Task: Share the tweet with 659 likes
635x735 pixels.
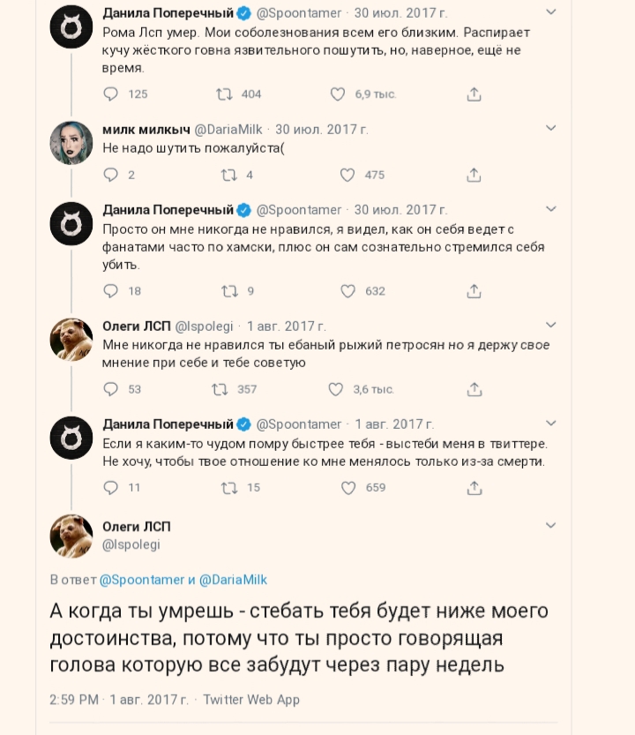Action: click(474, 487)
